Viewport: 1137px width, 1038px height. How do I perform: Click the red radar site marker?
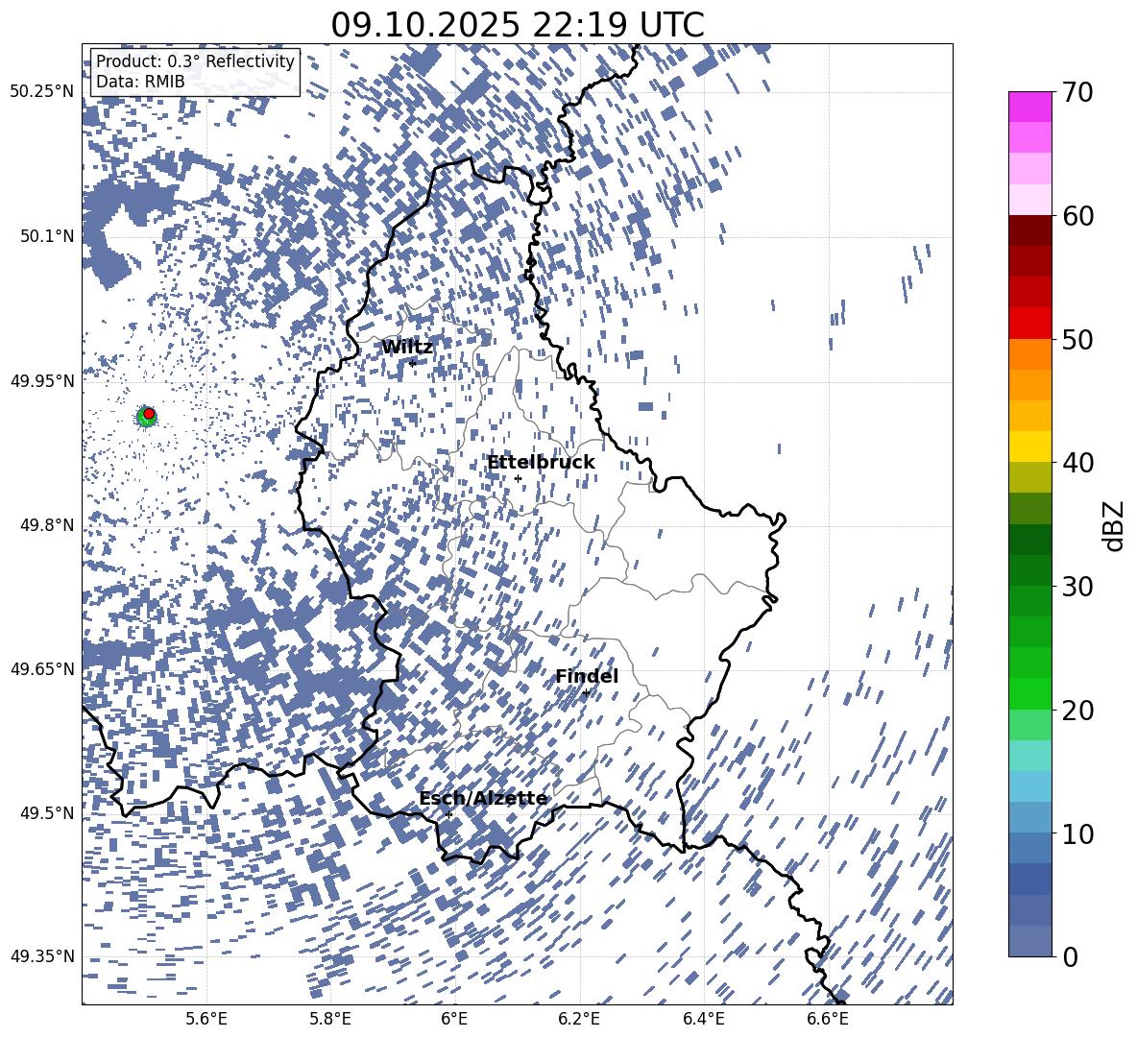pos(149,413)
